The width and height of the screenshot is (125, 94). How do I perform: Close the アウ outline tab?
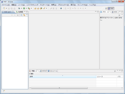(x=108, y=12)
